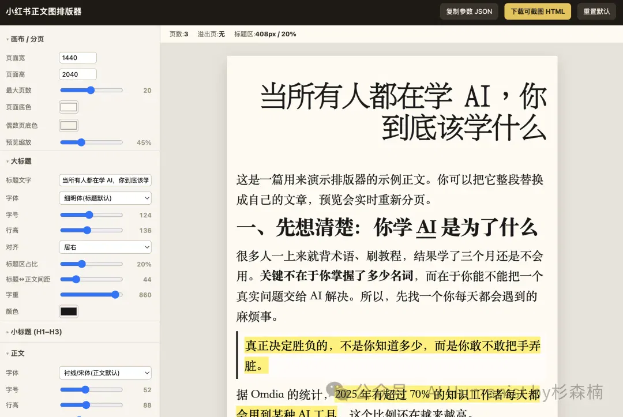Collapse the 大标题 section
The width and height of the screenshot is (623, 417).
[x=18, y=161]
